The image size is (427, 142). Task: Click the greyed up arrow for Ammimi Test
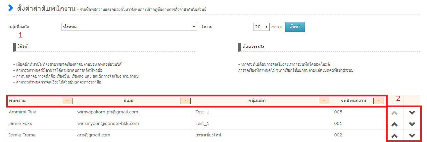[x=394, y=112]
